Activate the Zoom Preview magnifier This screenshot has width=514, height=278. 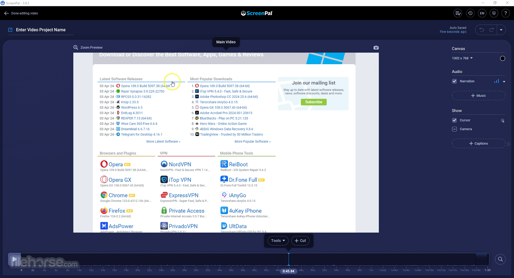pyautogui.click(x=76, y=47)
